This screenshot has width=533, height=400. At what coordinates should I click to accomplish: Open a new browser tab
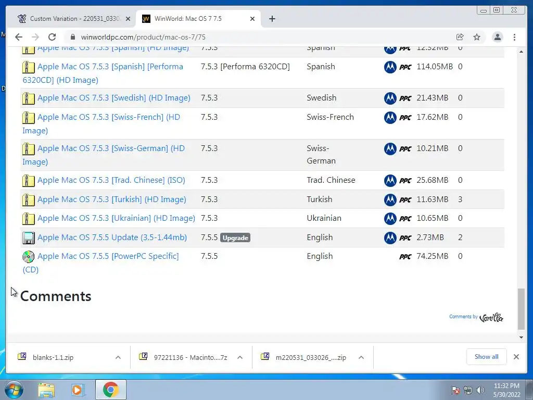point(272,19)
